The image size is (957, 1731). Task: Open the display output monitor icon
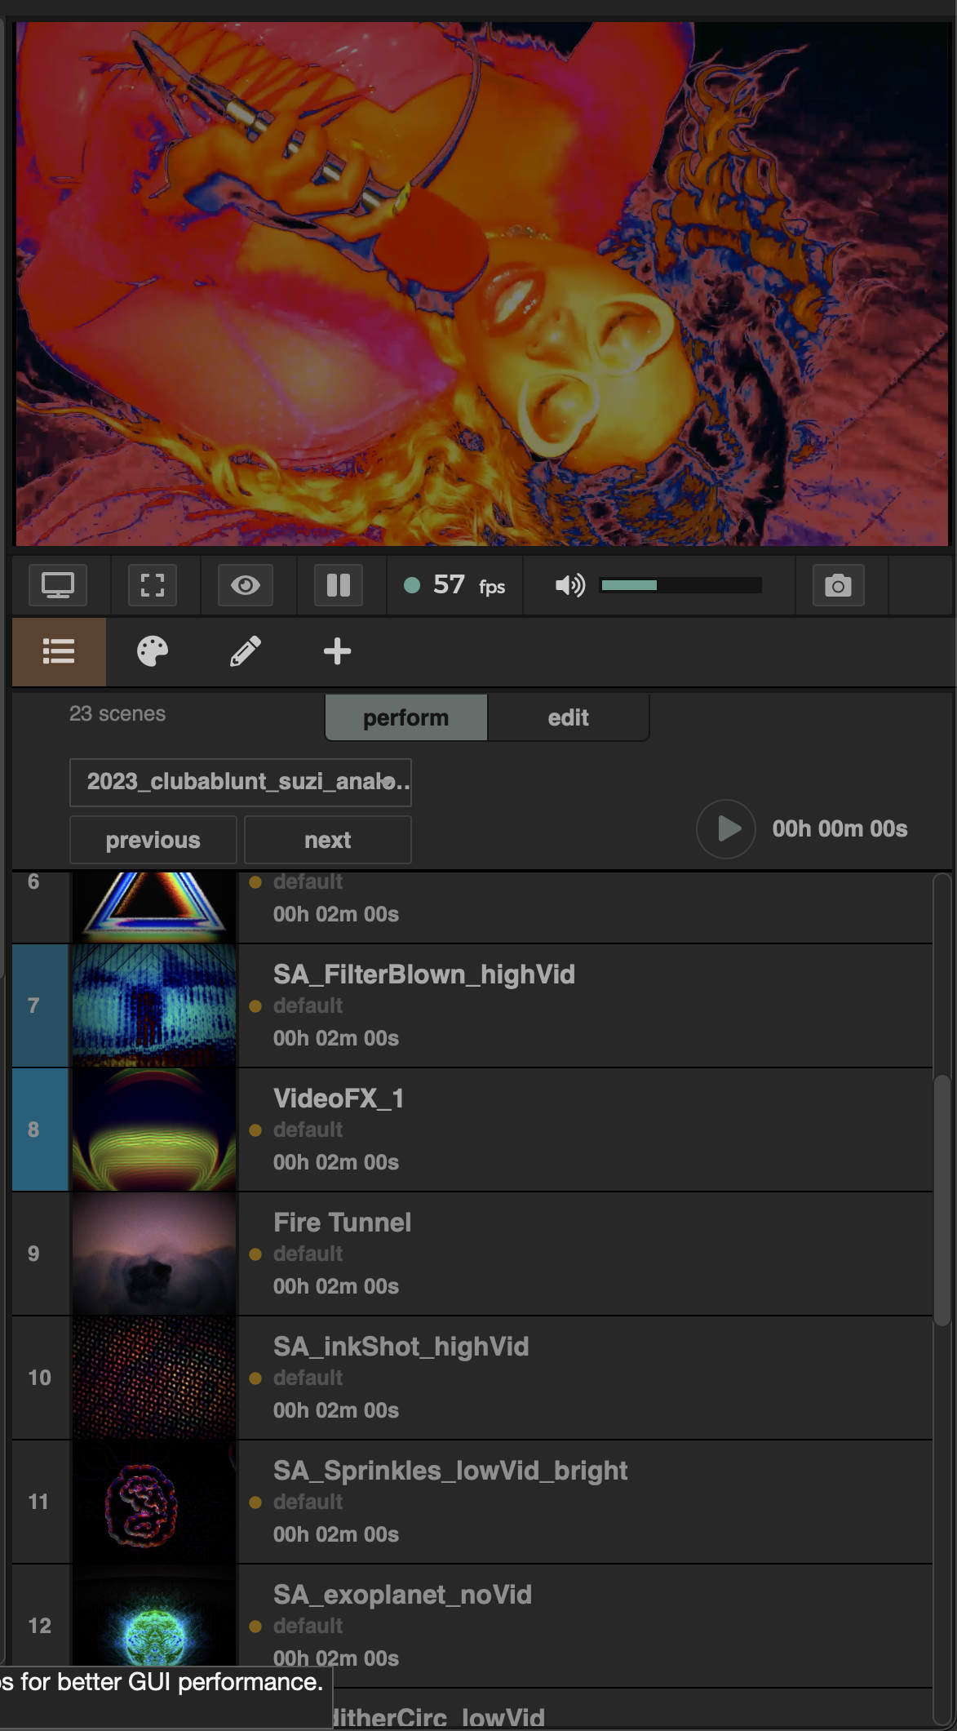58,585
